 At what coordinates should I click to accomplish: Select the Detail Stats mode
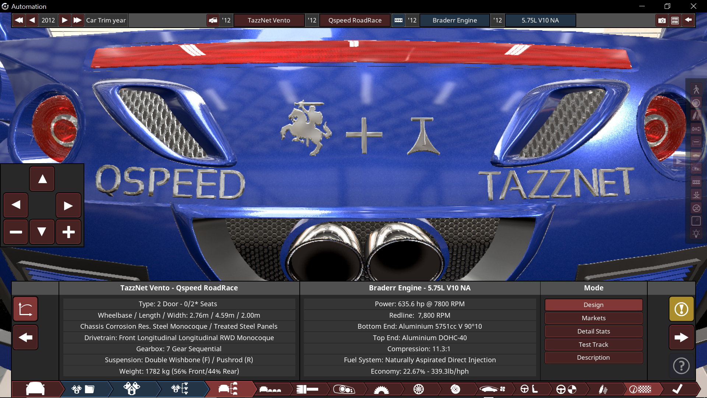(594, 331)
